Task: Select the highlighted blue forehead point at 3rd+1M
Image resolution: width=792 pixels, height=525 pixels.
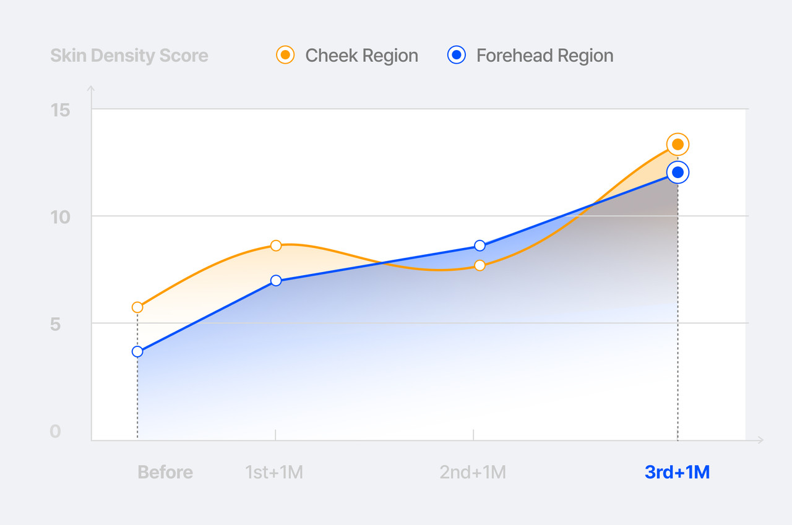Action: pyautogui.click(x=678, y=173)
